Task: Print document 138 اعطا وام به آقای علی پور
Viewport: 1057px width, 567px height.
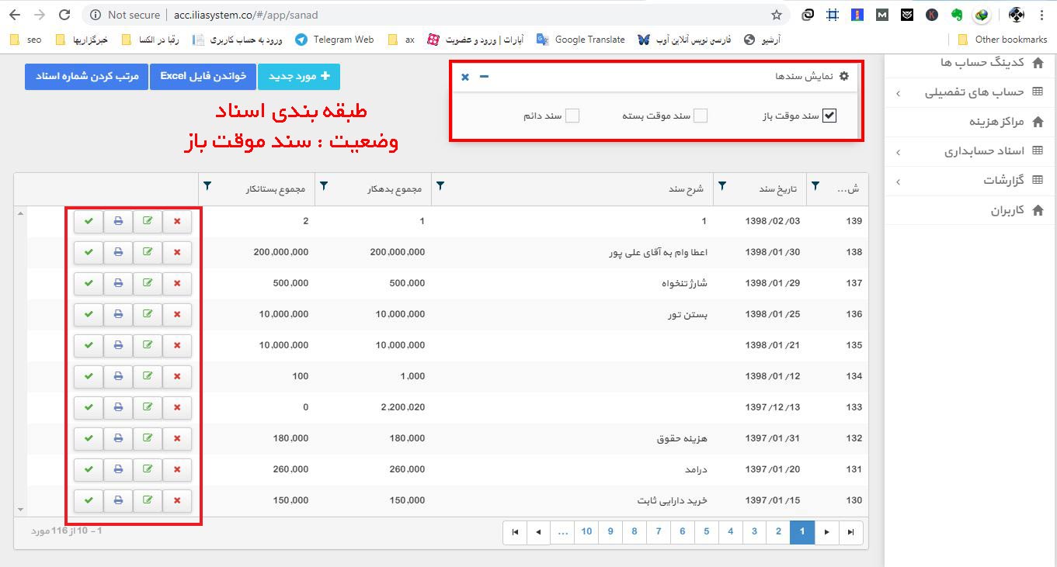Action: coord(117,252)
